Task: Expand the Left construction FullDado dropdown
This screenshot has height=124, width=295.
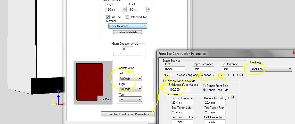Action: [140, 79]
